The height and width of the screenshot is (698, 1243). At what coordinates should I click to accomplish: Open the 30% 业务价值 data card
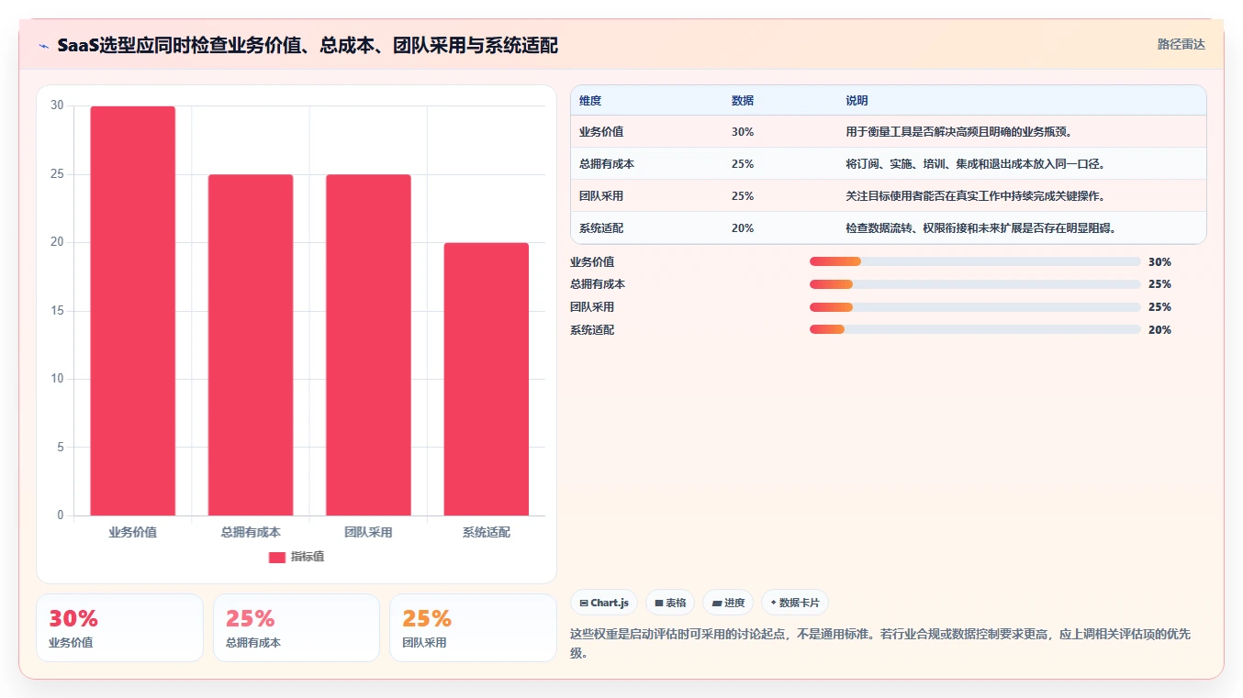point(119,627)
